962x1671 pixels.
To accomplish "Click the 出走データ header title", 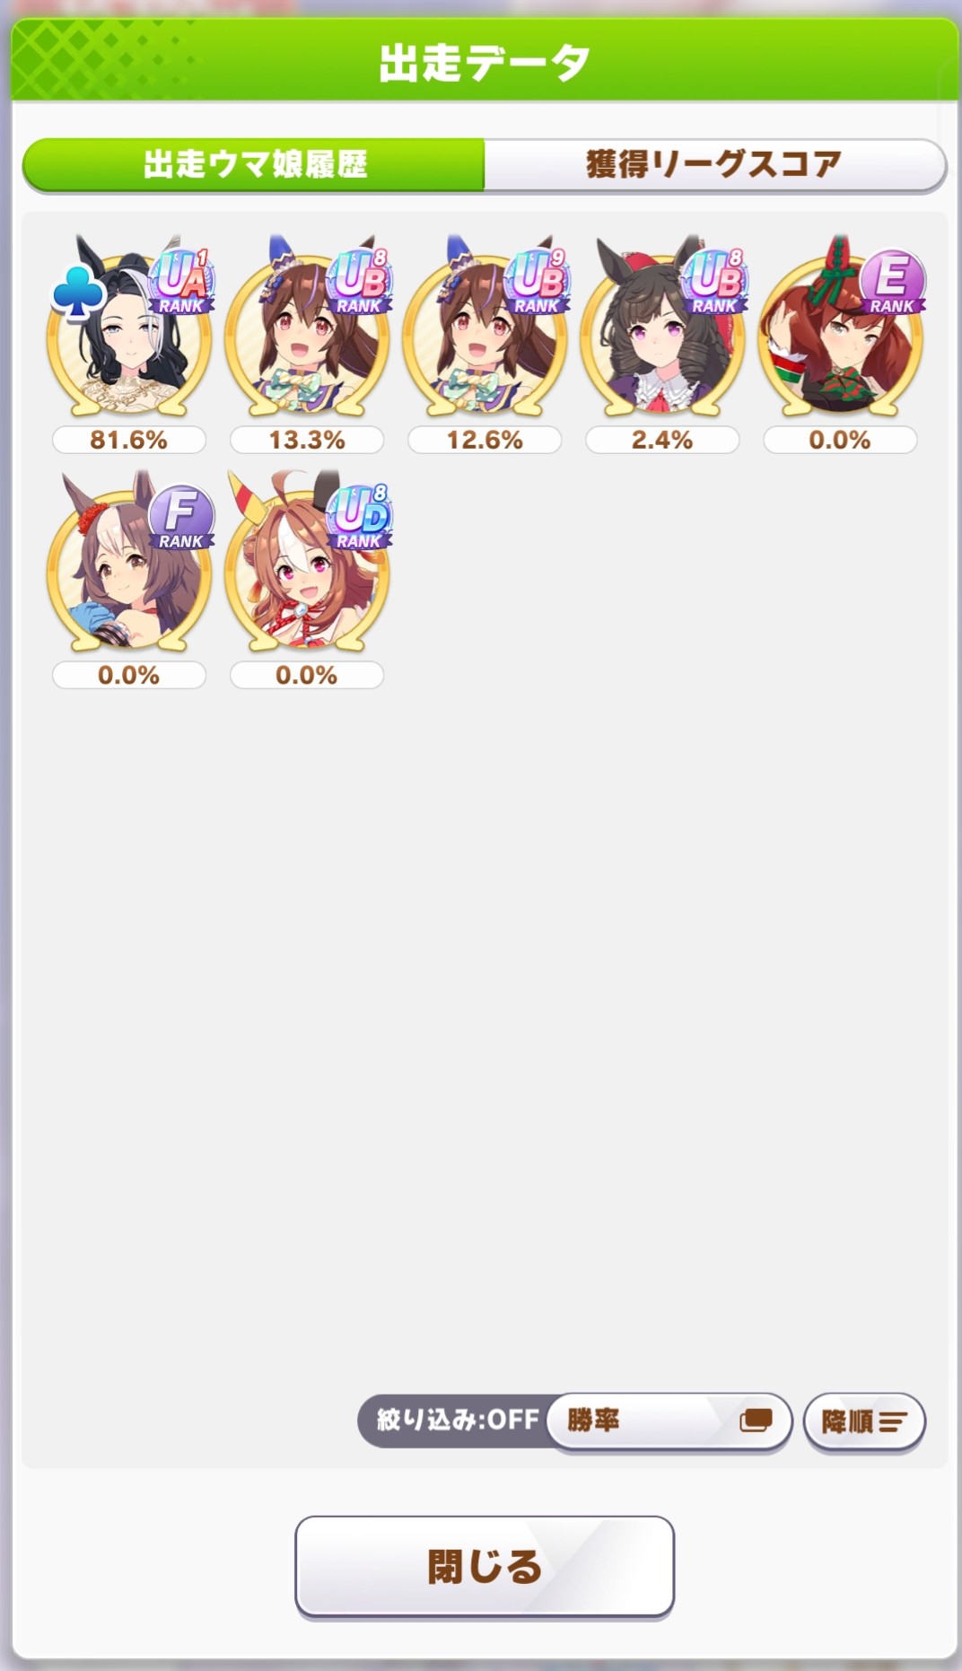I will pyautogui.click(x=485, y=63).
